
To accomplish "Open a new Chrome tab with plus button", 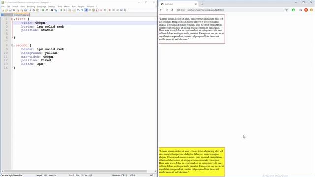I will point(202,4).
